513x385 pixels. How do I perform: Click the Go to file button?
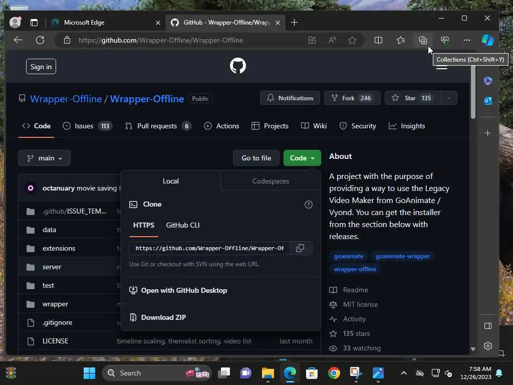coord(256,158)
